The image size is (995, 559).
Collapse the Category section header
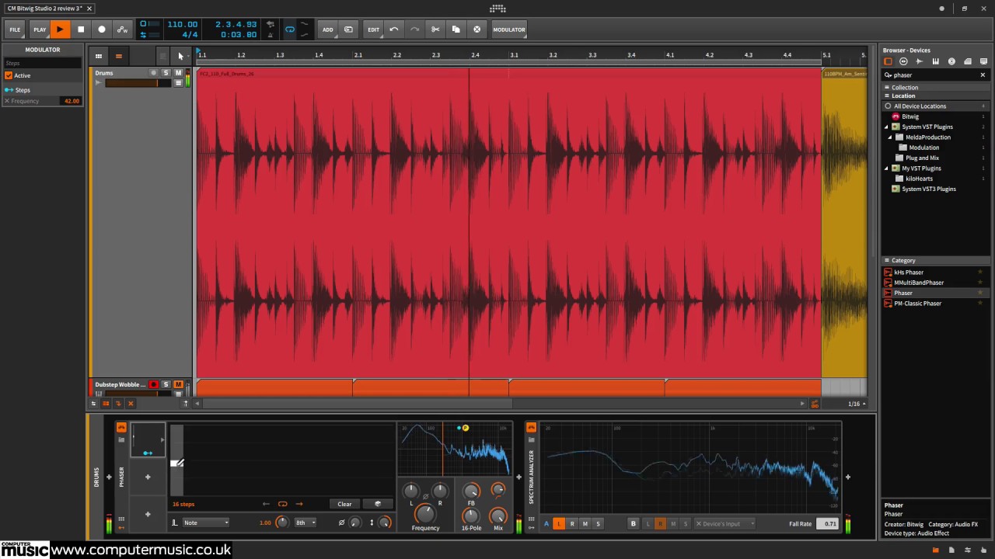[x=934, y=260]
